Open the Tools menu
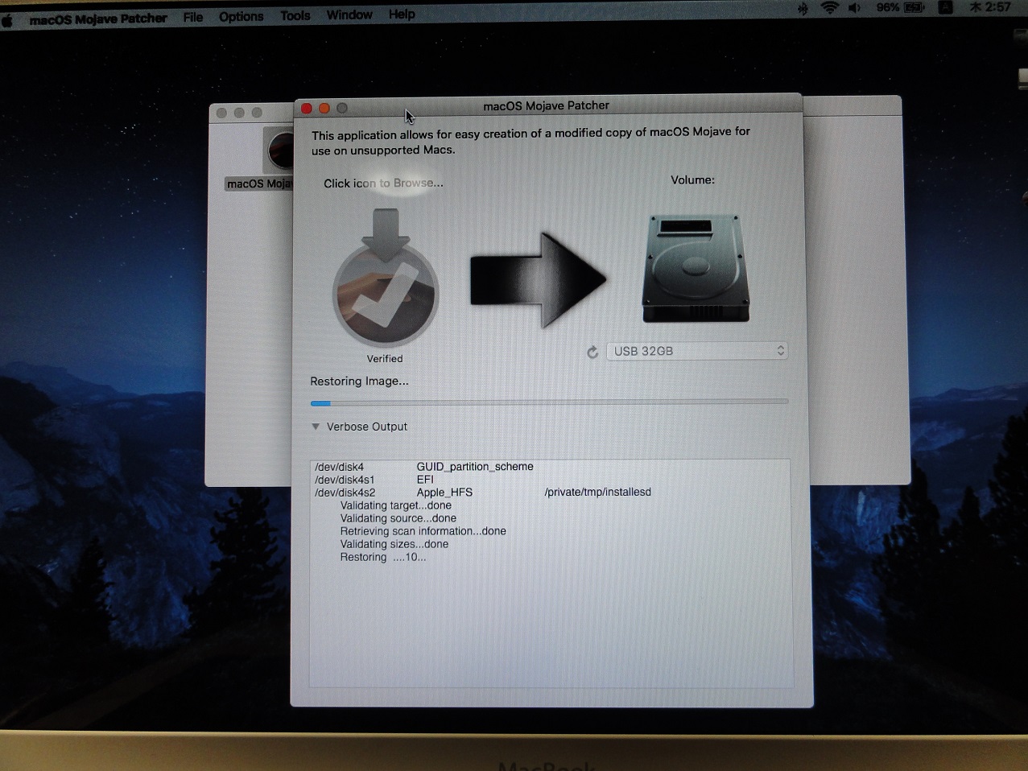The image size is (1028, 771). (295, 15)
